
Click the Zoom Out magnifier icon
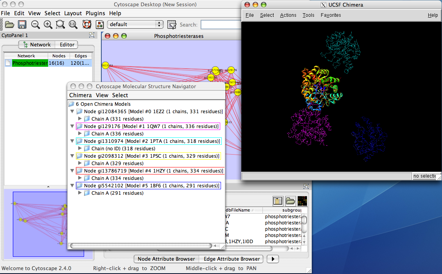[x=35, y=25]
